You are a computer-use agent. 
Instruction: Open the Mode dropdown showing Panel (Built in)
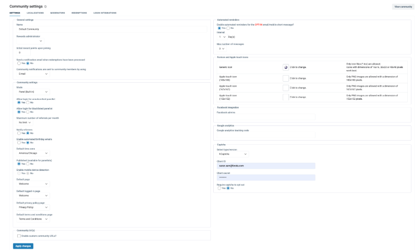coord(33,92)
